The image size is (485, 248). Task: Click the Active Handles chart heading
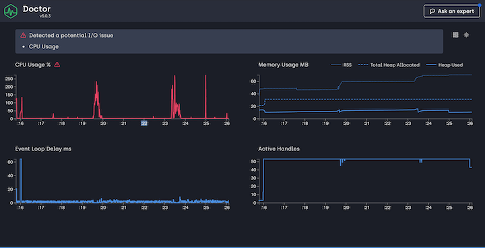pos(279,149)
